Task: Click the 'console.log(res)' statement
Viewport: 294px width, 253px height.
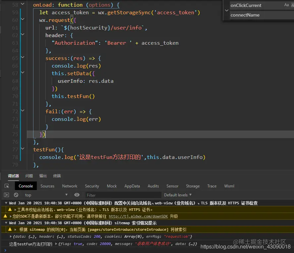Action: [76, 66]
